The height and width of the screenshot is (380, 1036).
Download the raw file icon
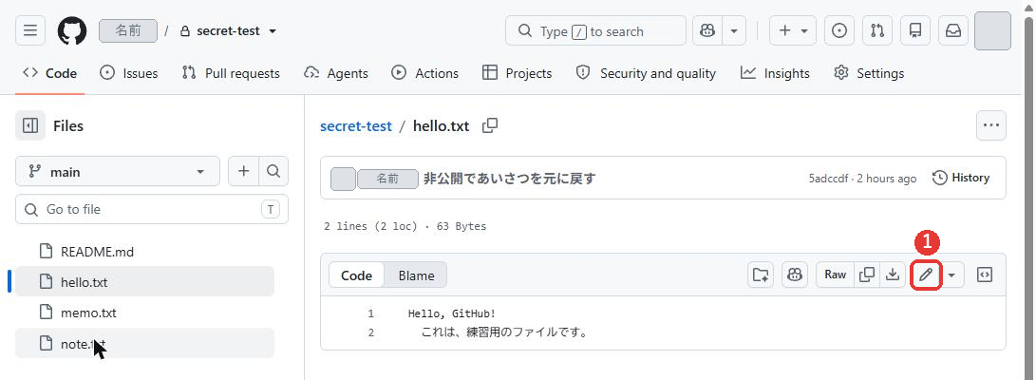point(893,275)
